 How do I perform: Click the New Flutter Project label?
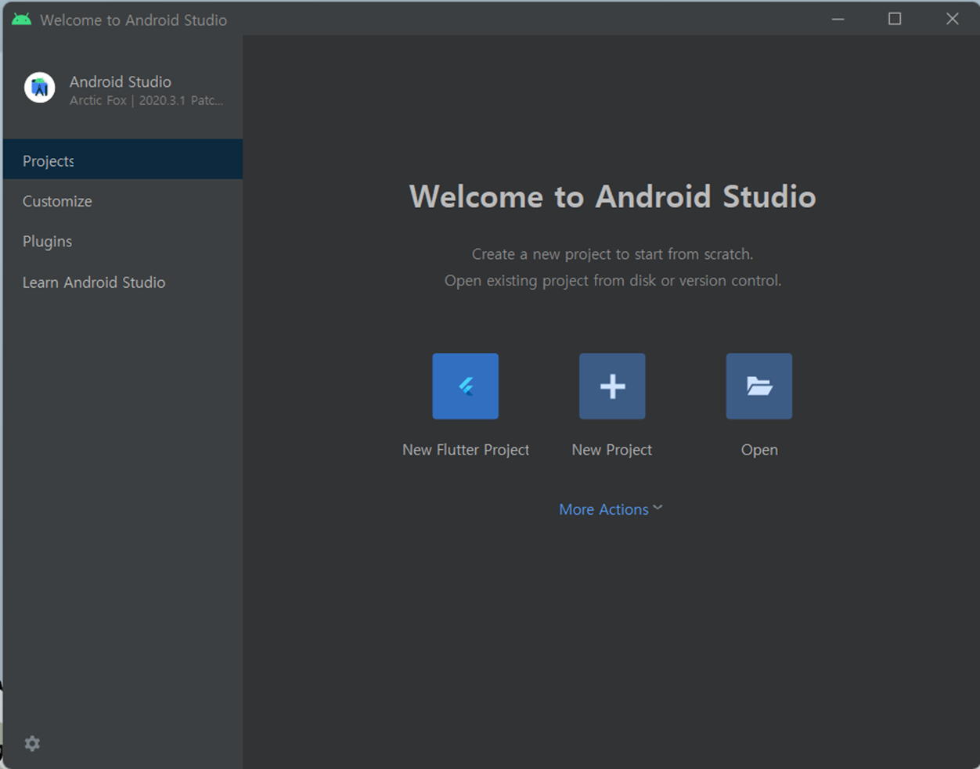466,450
